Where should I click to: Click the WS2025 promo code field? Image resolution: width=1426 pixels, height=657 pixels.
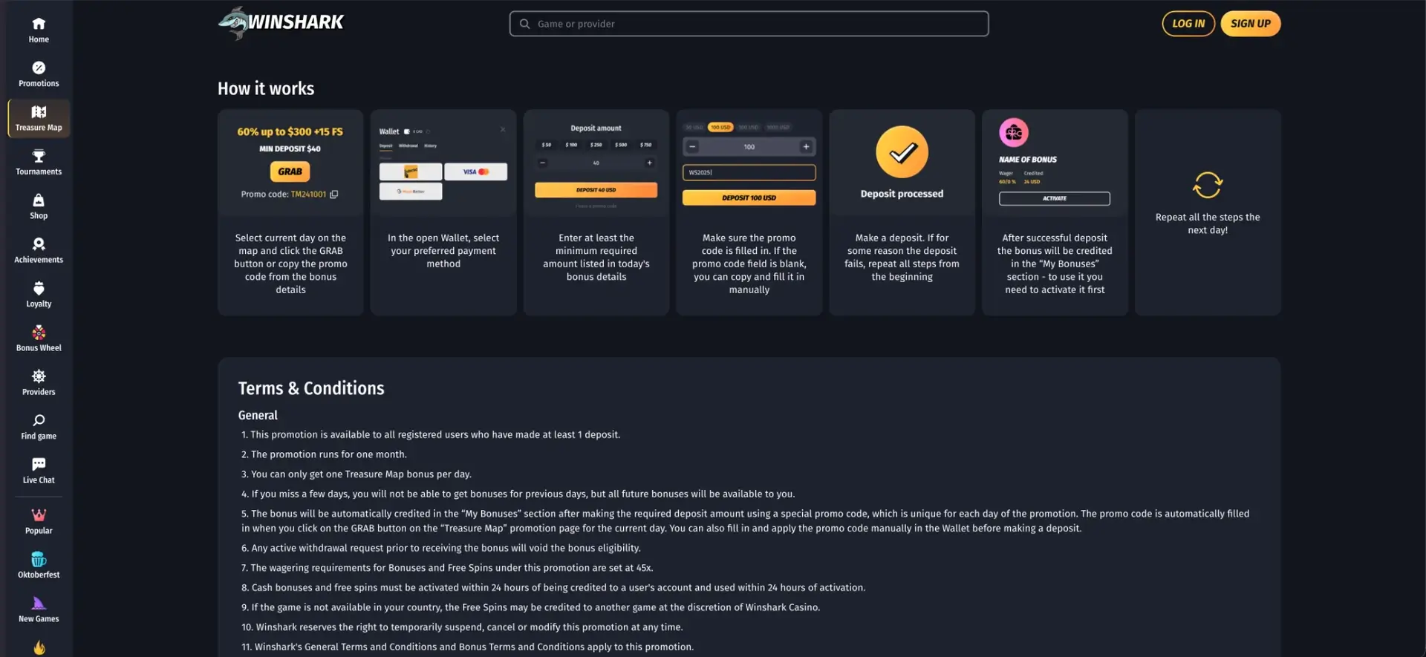pos(749,172)
